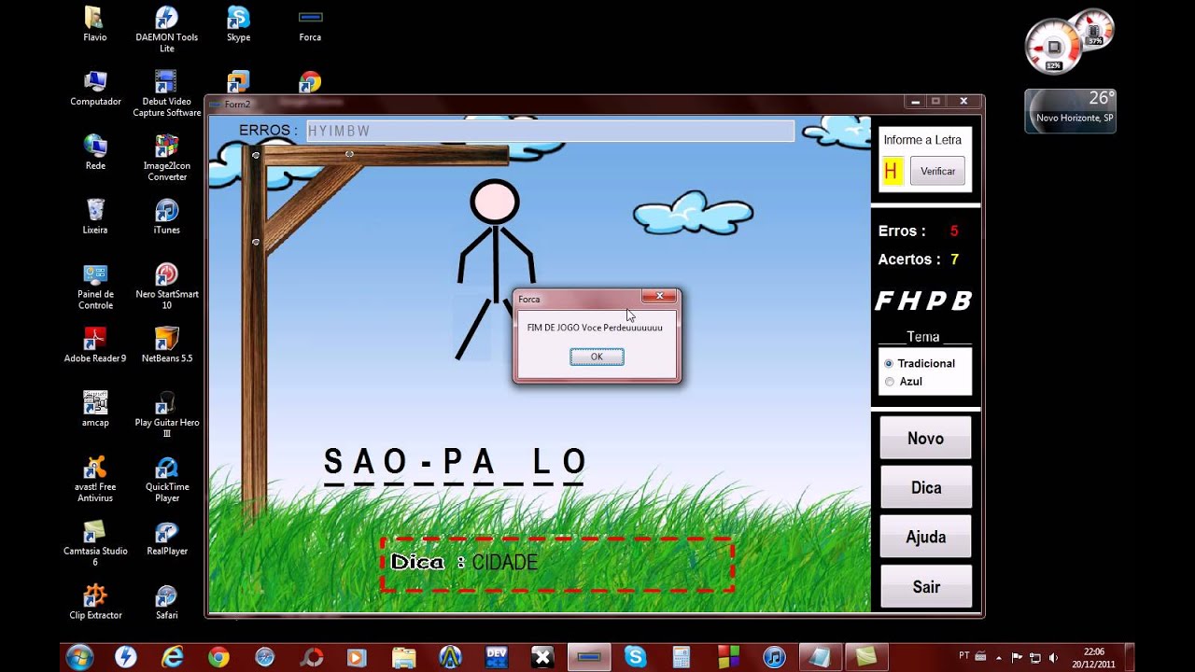Select the NetBeans 5.5 desktop icon
This screenshot has width=1195, height=672.
(167, 344)
